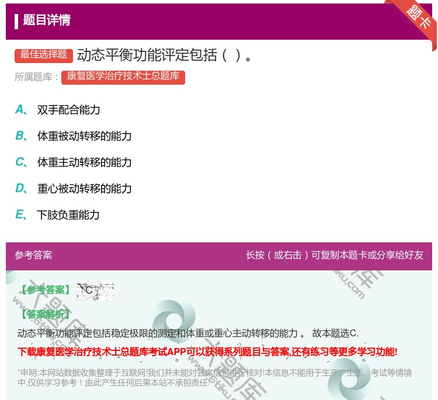Click the letter E option marker

pyautogui.click(x=21, y=214)
